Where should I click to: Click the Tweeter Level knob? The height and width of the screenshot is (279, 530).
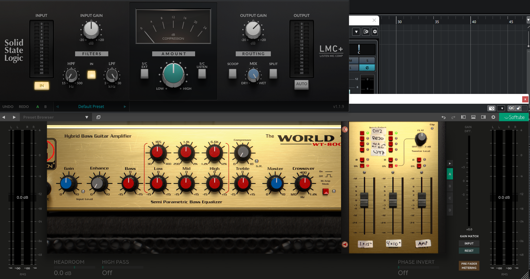point(421,138)
